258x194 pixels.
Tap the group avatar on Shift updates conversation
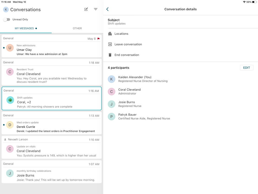(10, 100)
